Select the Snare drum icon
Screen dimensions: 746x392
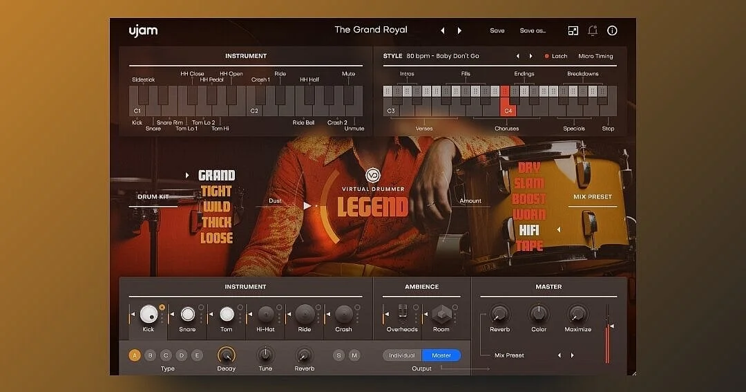(x=187, y=315)
